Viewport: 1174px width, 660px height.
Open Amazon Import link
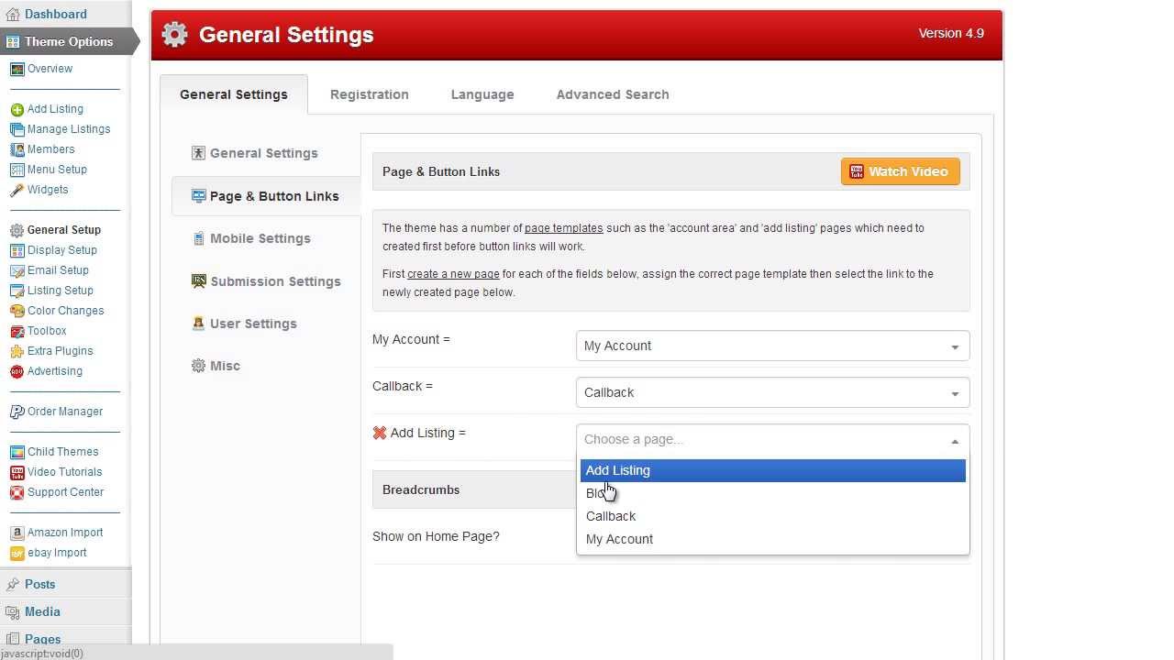coord(65,533)
